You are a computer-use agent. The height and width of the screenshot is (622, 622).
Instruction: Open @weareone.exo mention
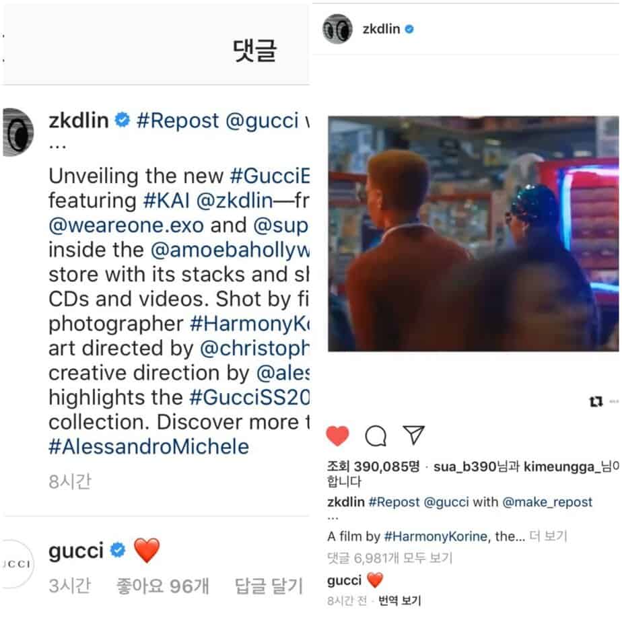126,226
